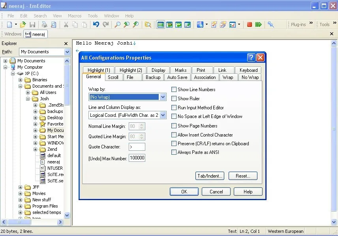The height and width of the screenshot is (236, 338).
Task: Open the Highlight (1) tab
Action: pyautogui.click(x=99, y=70)
